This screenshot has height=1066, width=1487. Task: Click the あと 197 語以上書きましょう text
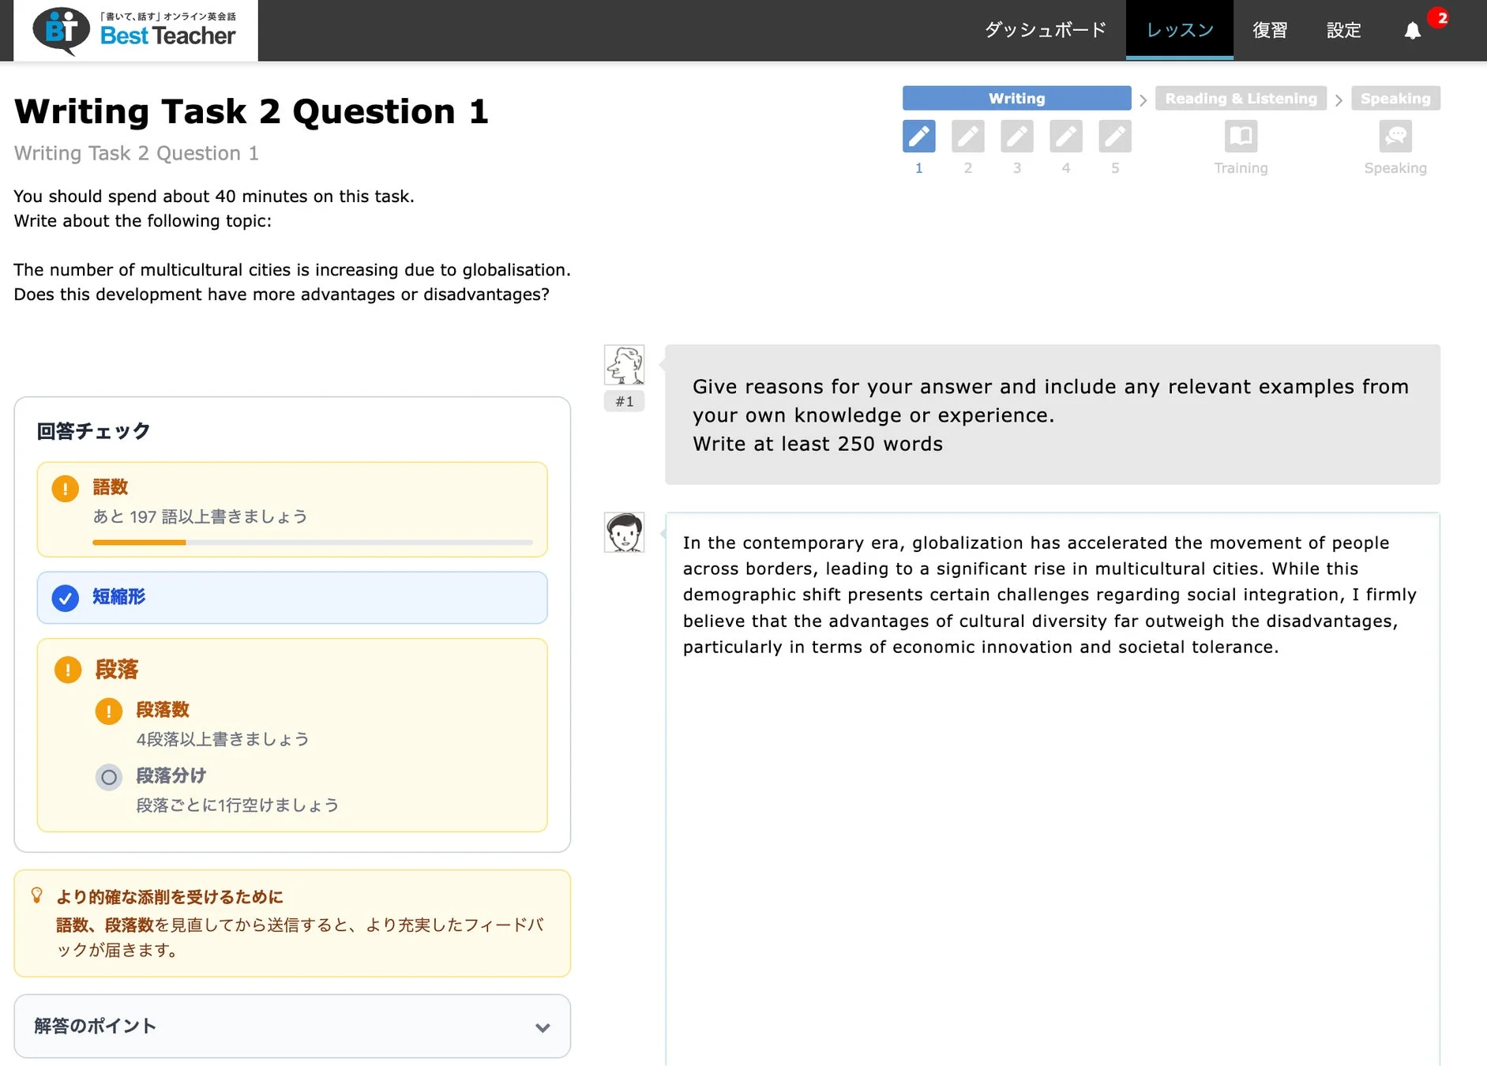200,516
